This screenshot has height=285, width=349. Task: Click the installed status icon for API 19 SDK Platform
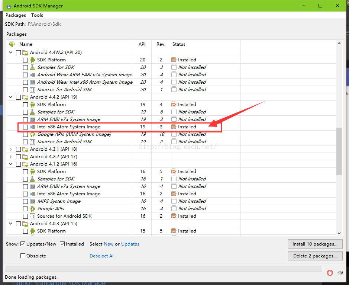[x=174, y=104]
